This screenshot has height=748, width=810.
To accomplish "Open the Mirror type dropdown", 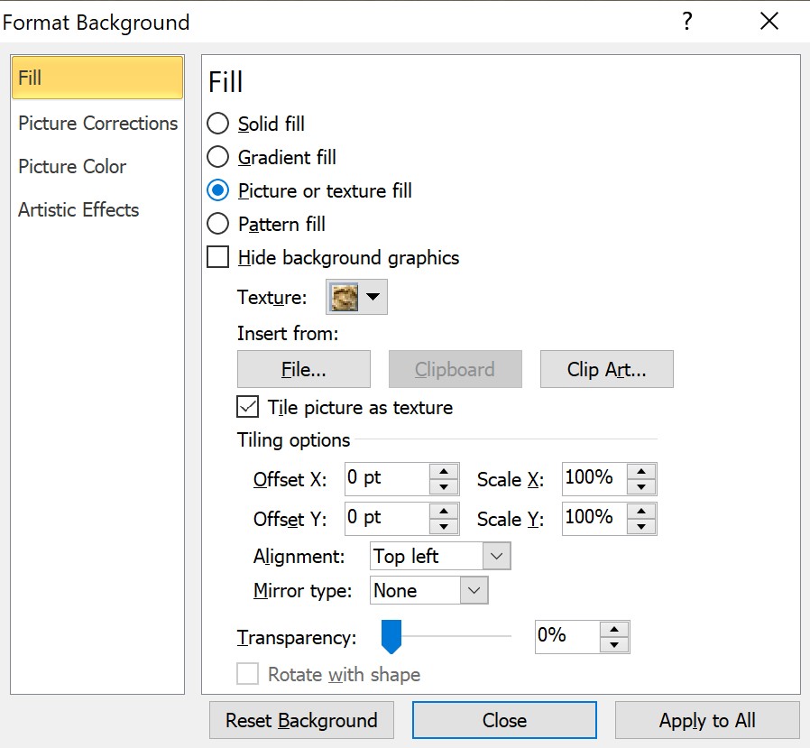I will [474, 591].
